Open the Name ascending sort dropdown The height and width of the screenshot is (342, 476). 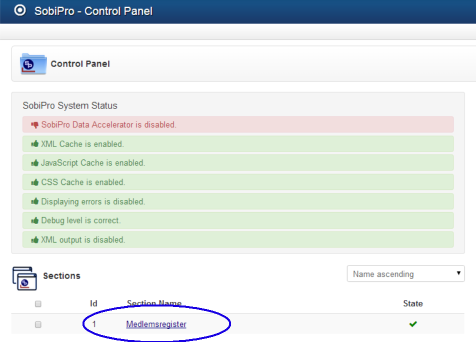(405, 273)
